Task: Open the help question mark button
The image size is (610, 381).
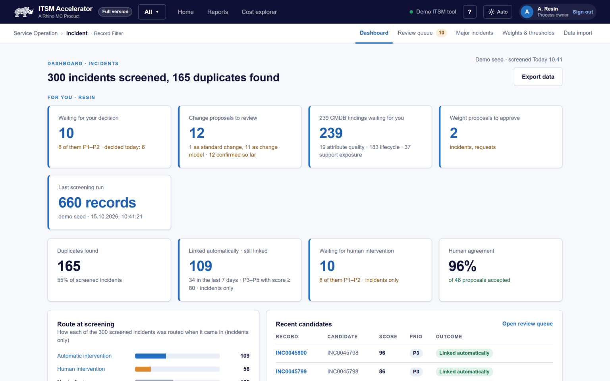Action: [x=469, y=12]
